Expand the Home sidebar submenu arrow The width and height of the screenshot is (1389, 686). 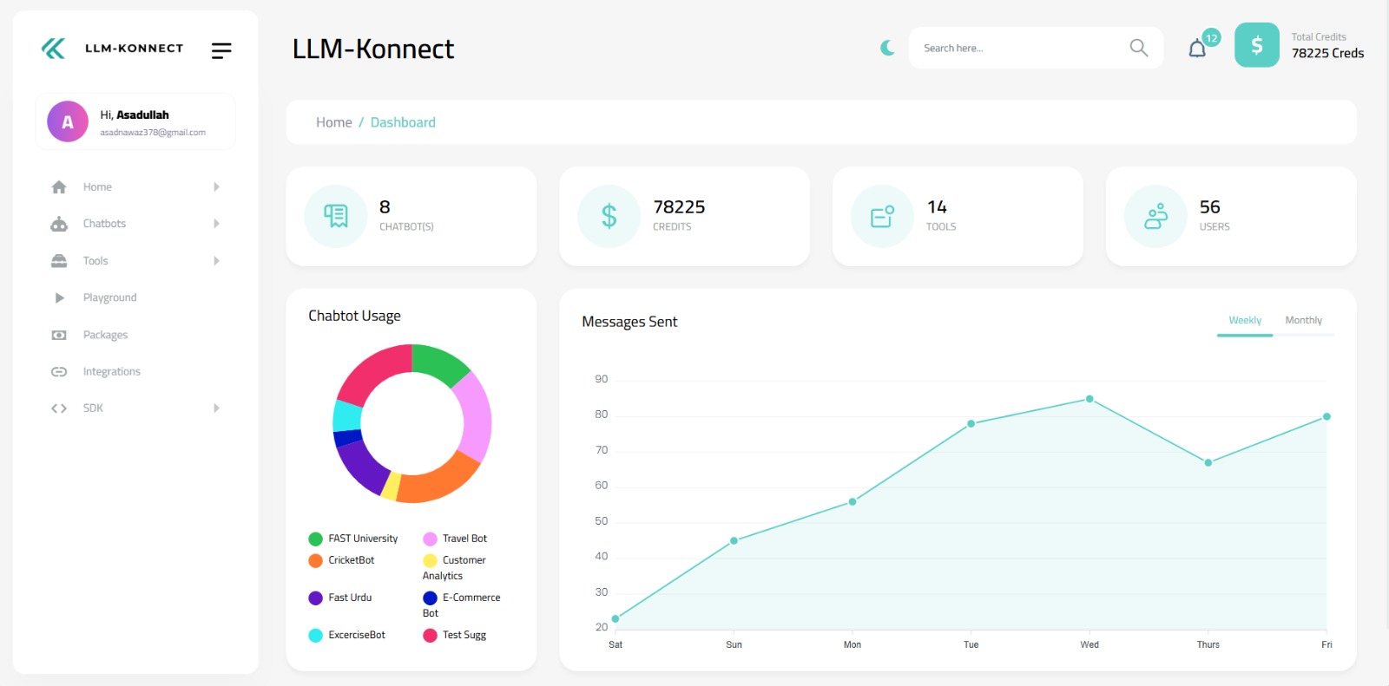(216, 186)
